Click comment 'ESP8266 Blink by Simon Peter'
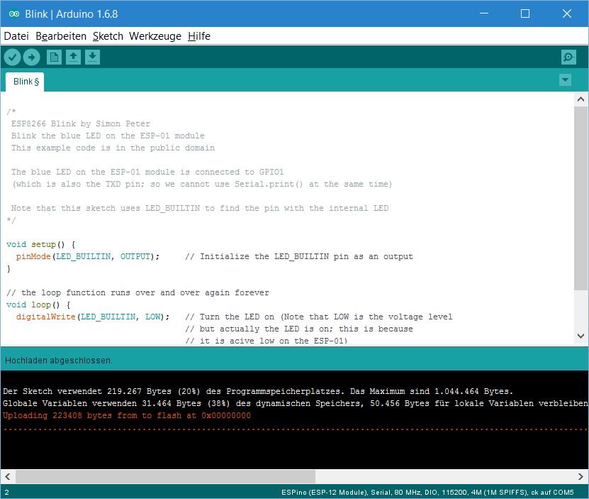Screen dimensions: 589x499 pyautogui.click(x=80, y=124)
